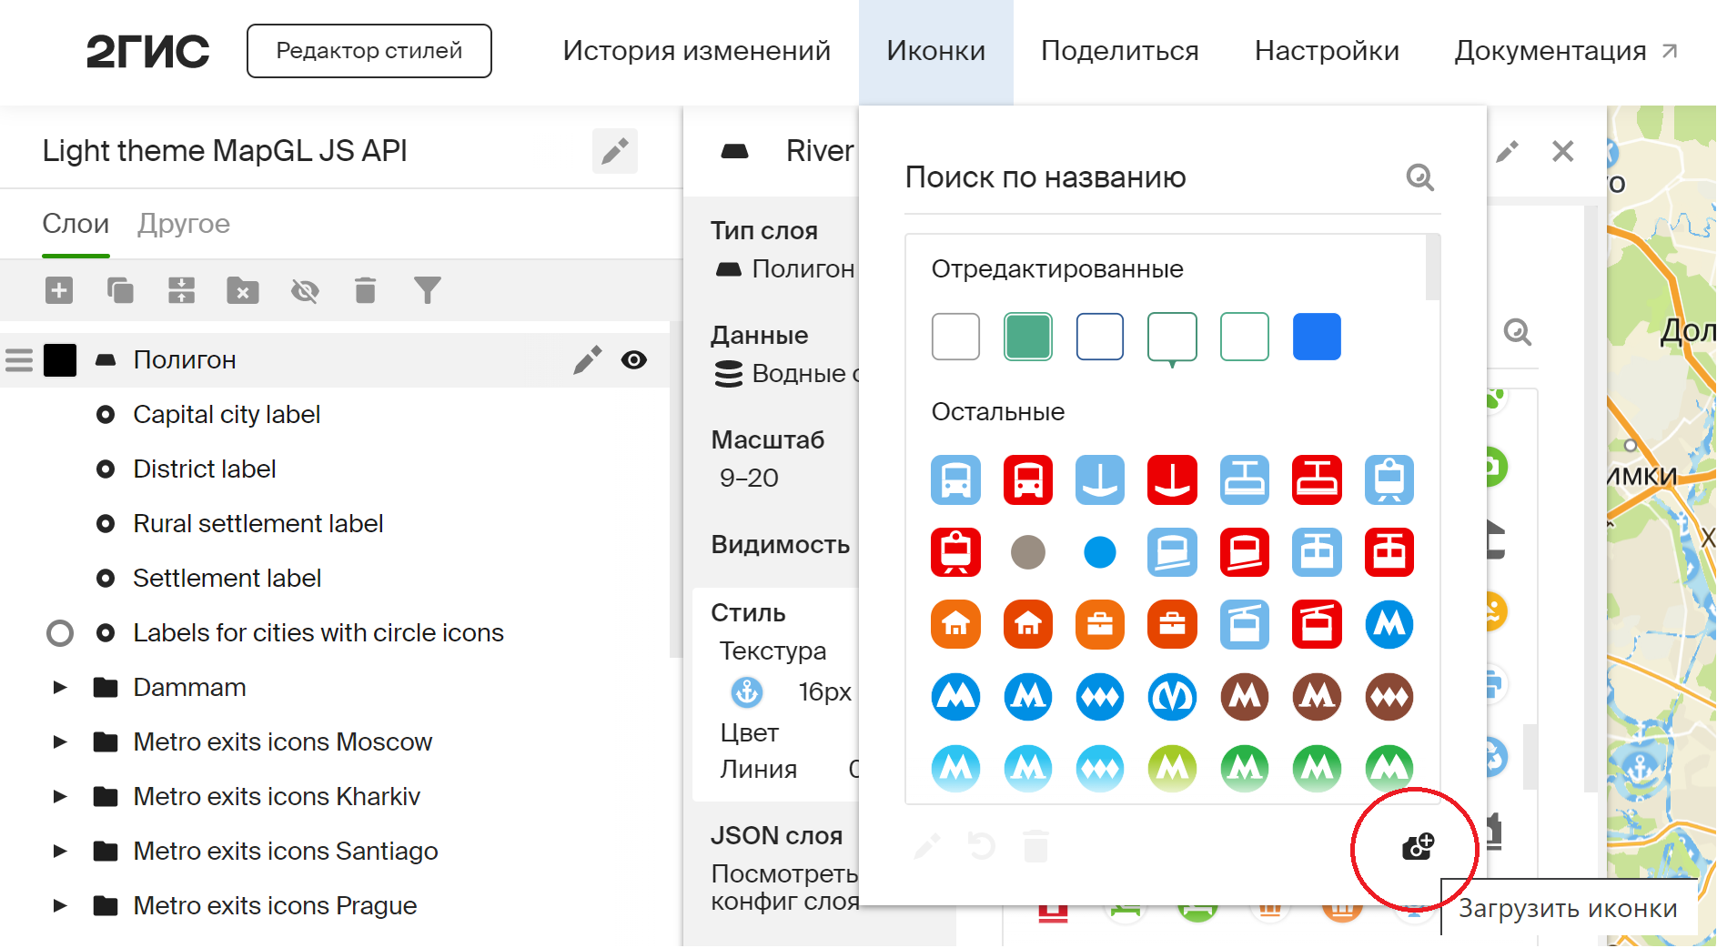Screen dimensions: 1717x948
Task: Switch to the Другое tab
Action: click(183, 223)
